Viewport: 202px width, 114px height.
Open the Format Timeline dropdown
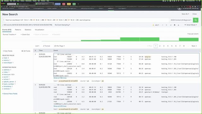coord(9,35)
